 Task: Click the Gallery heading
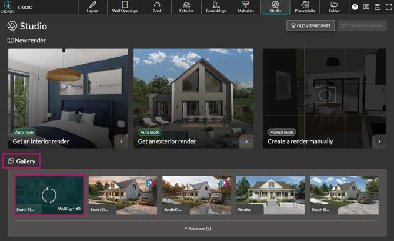(x=26, y=161)
